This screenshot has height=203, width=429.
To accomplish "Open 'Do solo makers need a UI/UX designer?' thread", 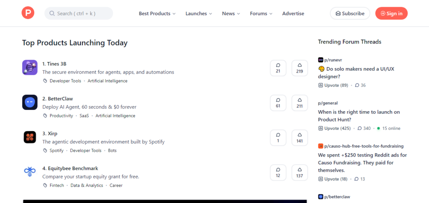I will 356,73.
